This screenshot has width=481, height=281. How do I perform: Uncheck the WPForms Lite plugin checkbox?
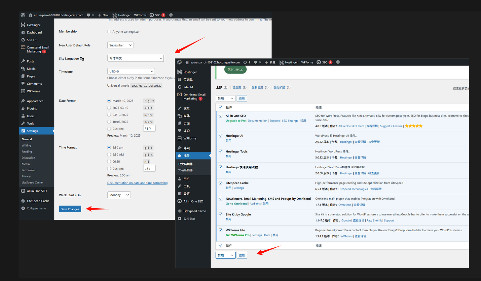click(220, 230)
